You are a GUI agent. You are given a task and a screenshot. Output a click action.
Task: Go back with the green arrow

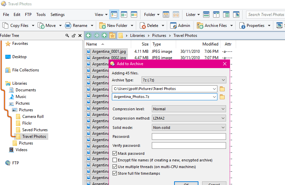[89, 35]
